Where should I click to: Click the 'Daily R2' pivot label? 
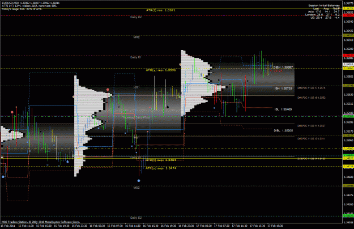136,17
